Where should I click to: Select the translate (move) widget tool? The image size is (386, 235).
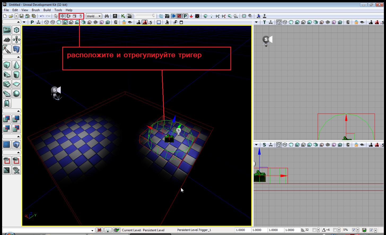pos(63,16)
